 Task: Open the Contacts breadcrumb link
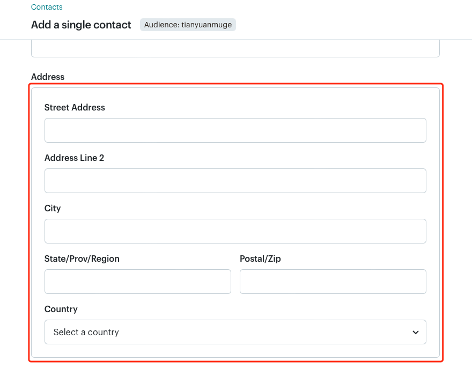47,7
